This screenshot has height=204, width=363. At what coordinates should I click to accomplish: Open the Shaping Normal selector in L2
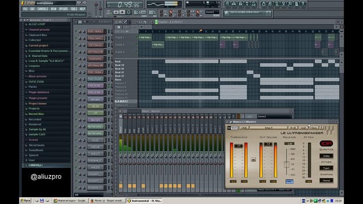point(326,180)
